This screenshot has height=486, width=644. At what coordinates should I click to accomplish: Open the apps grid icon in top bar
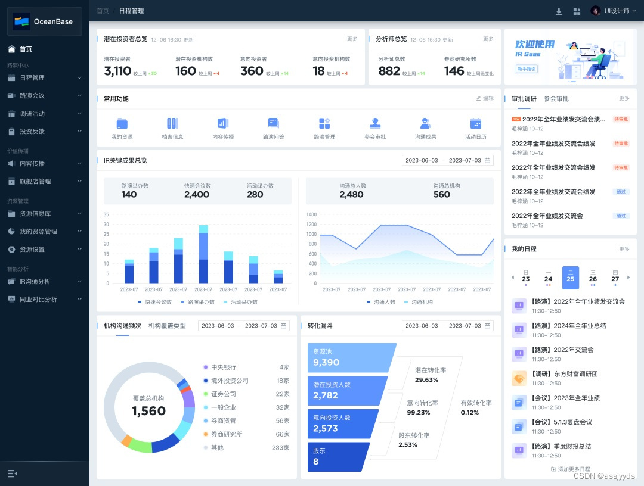pos(577,11)
